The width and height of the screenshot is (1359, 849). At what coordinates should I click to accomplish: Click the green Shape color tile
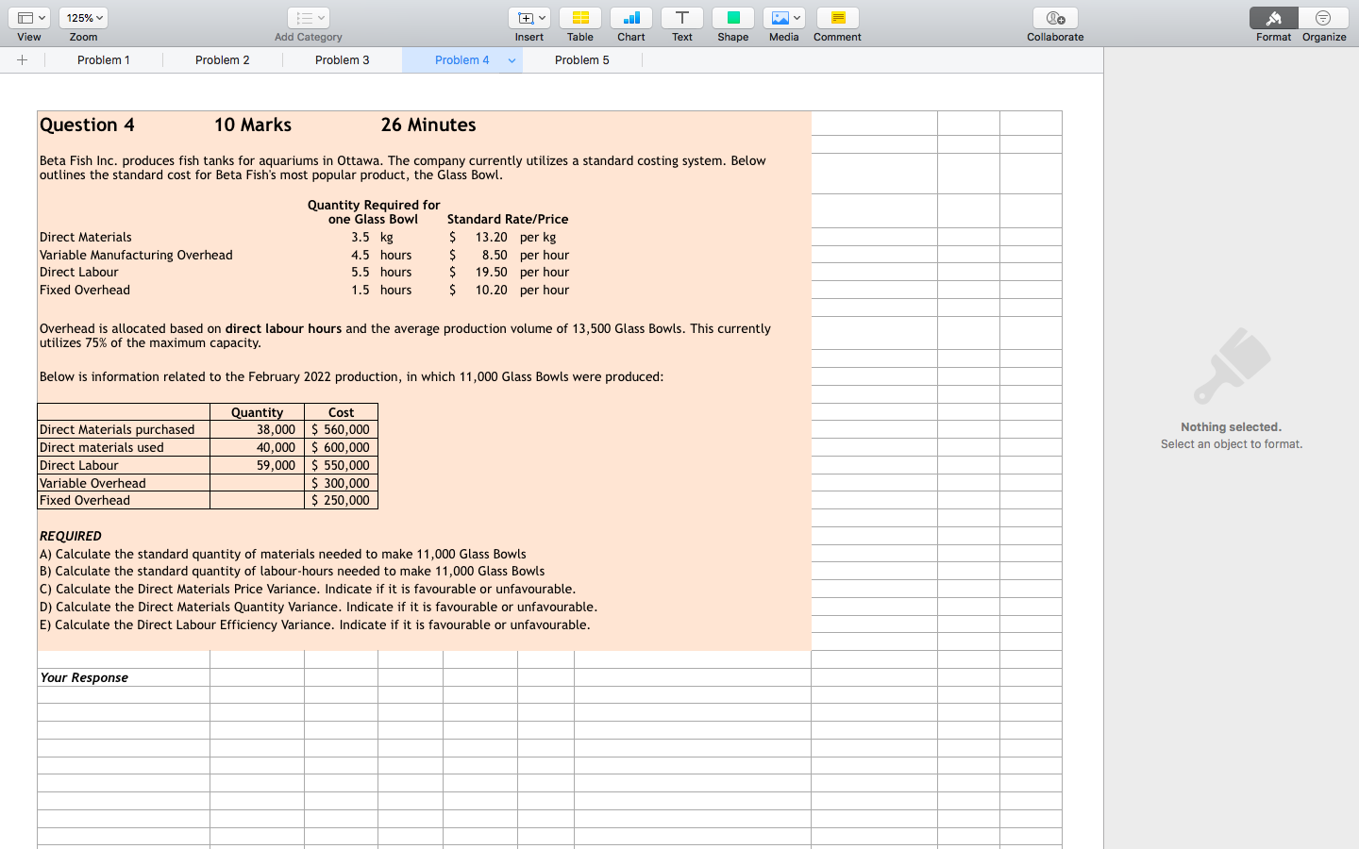[732, 17]
